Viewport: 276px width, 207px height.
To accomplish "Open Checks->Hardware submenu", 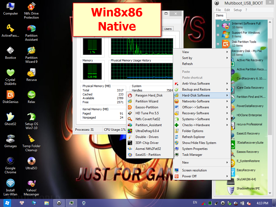I will (x=202, y=125).
